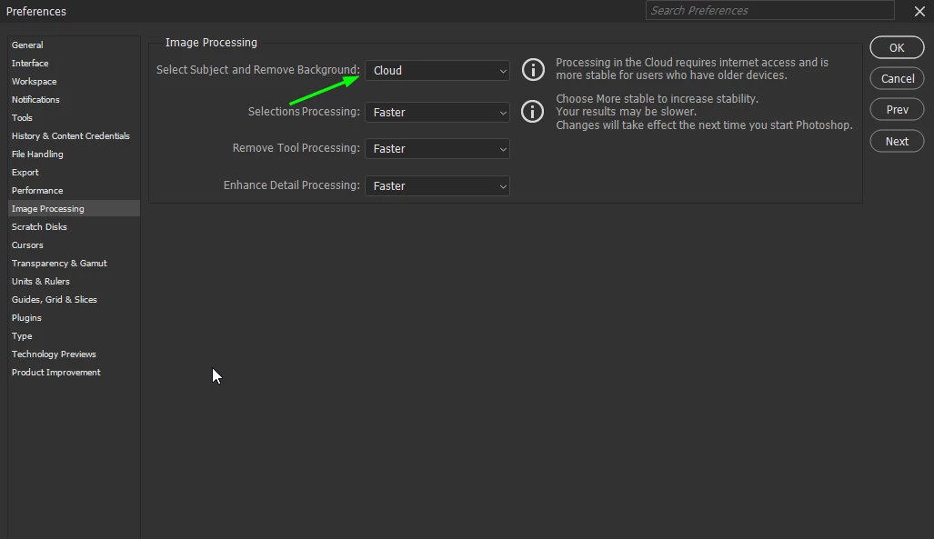Open General preferences category
The width and height of the screenshot is (934, 539).
click(74, 45)
